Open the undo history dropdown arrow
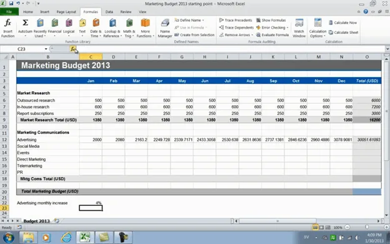The height and width of the screenshot is (244, 390). point(22,4)
